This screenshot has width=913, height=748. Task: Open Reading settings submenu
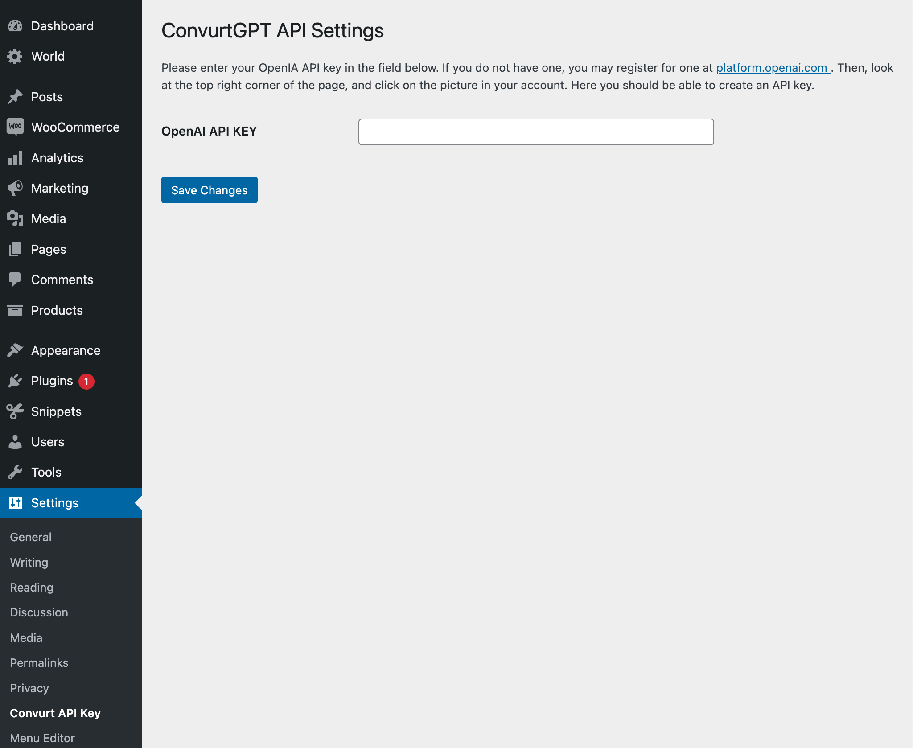point(32,588)
